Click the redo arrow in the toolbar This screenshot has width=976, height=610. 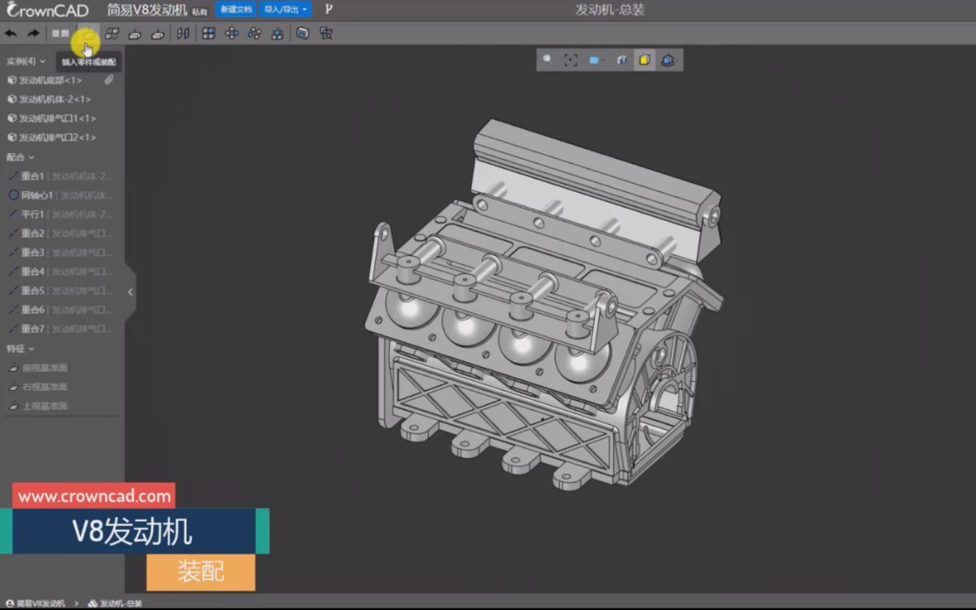pyautogui.click(x=33, y=33)
